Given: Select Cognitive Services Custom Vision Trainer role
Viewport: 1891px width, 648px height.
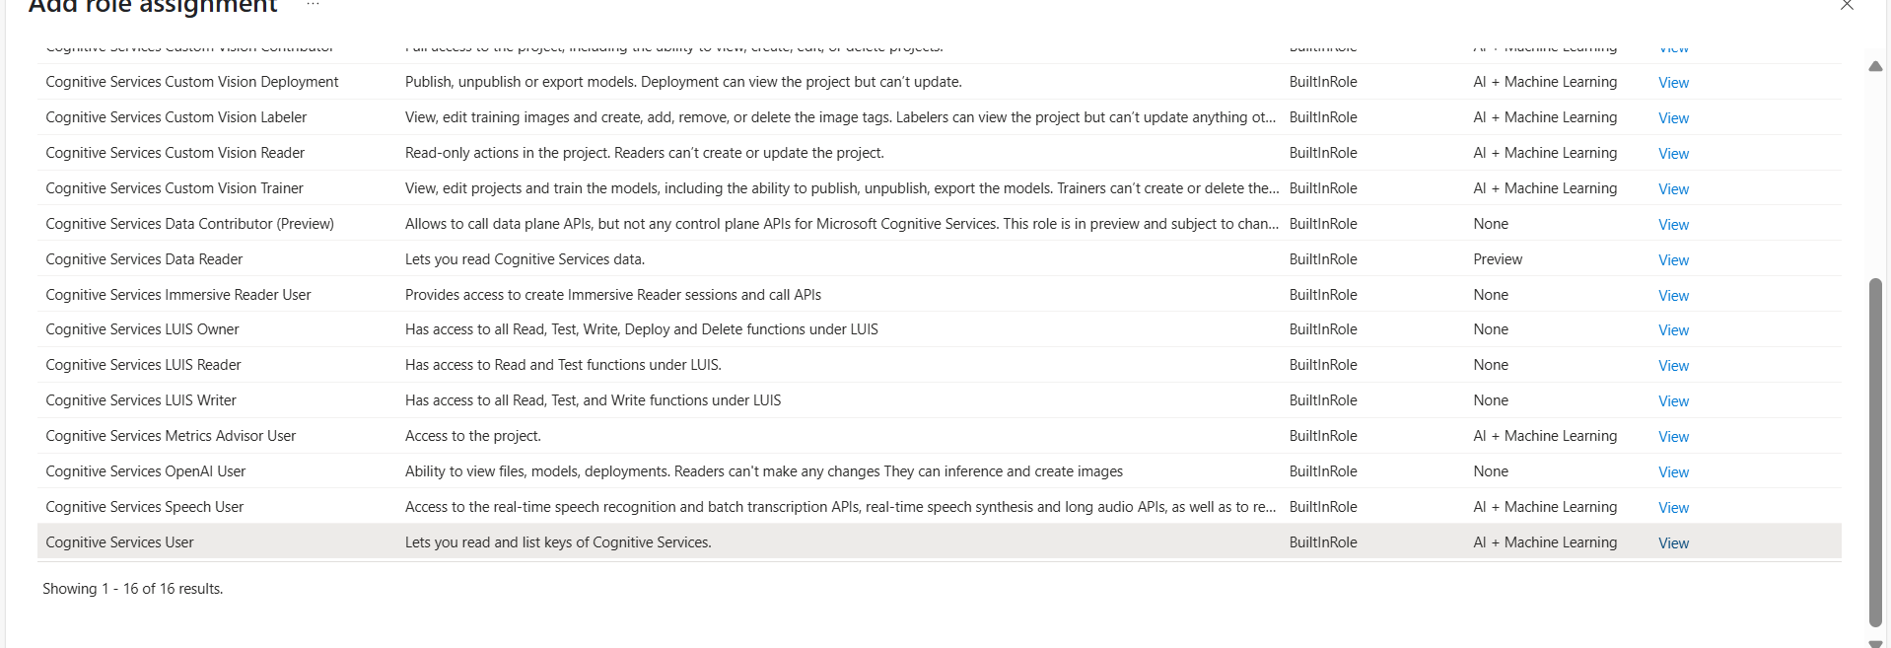Looking at the screenshot, I should (175, 188).
